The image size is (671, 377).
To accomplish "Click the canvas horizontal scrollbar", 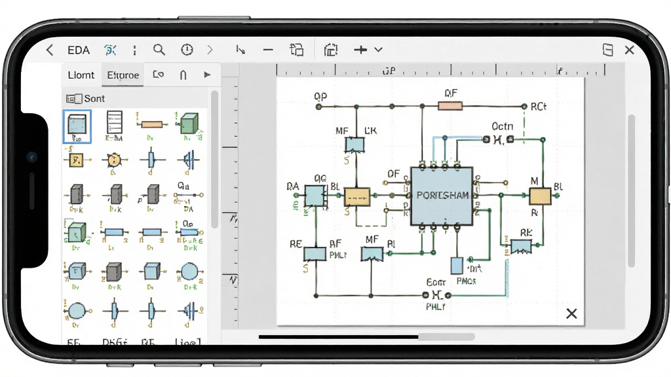I will click(366, 337).
